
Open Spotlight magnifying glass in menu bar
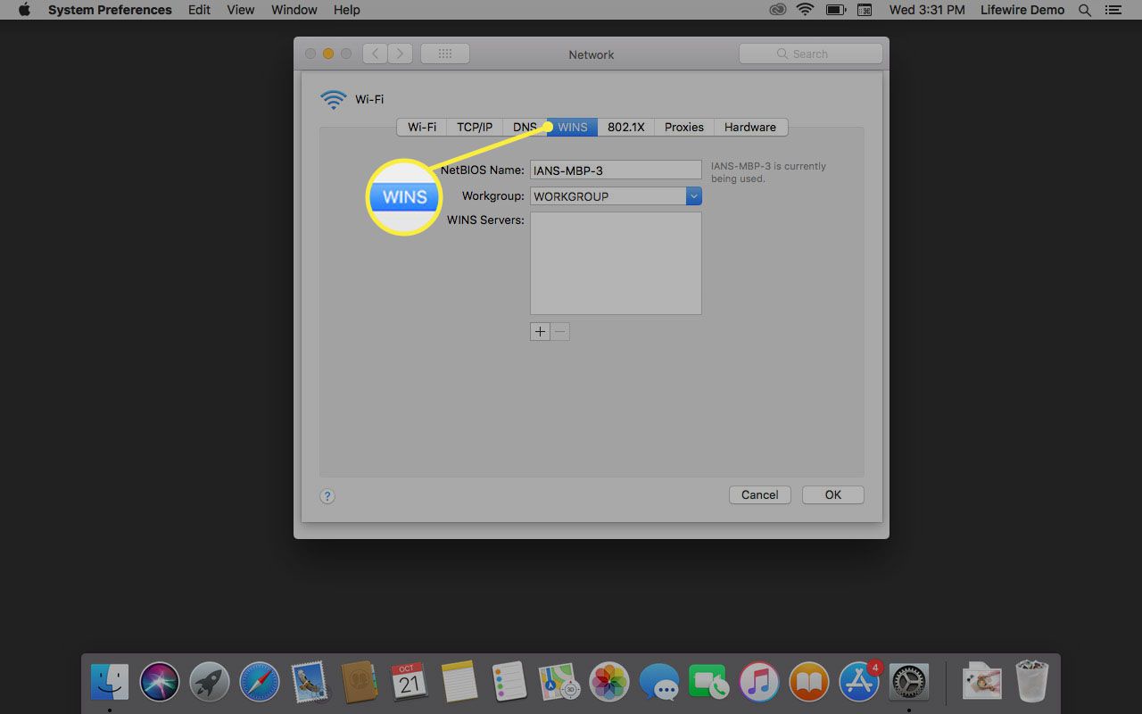pyautogui.click(x=1085, y=10)
